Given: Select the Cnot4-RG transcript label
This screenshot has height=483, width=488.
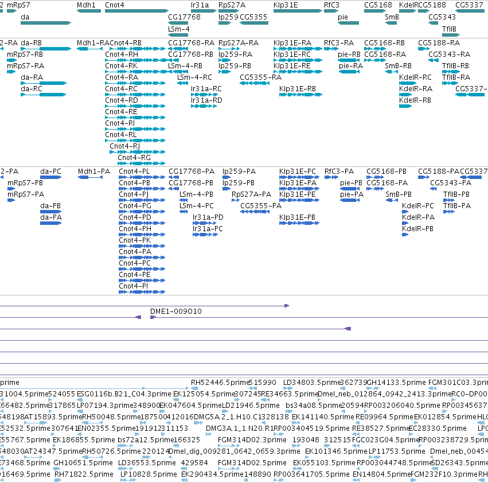Looking at the screenshot, I should pos(134,158).
